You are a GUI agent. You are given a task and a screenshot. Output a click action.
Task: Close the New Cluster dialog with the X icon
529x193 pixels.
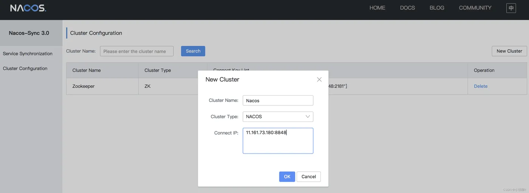(319, 79)
